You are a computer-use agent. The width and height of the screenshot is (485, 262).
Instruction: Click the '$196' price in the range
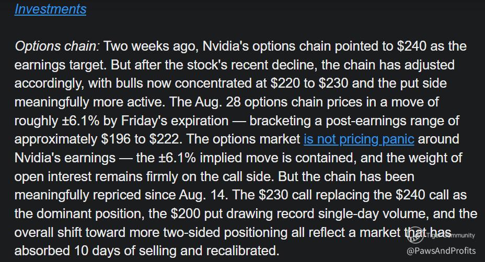pyautogui.click(x=116, y=139)
